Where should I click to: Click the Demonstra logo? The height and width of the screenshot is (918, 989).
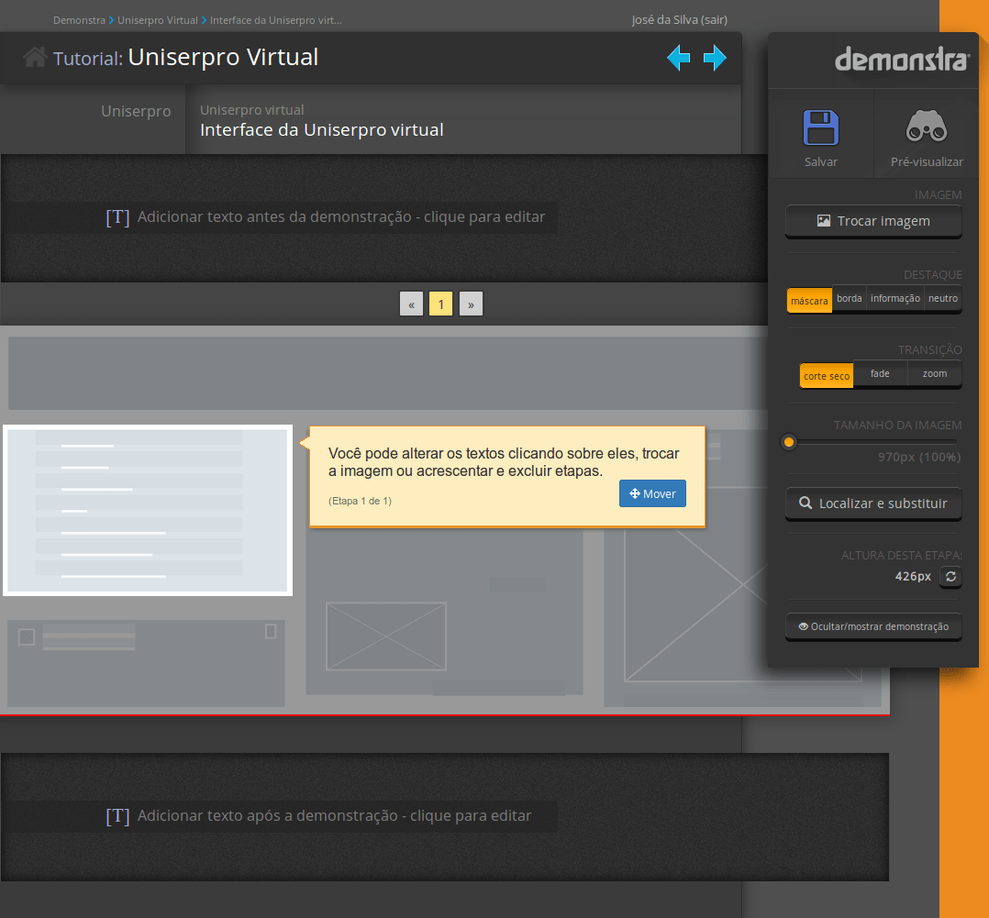coord(901,61)
